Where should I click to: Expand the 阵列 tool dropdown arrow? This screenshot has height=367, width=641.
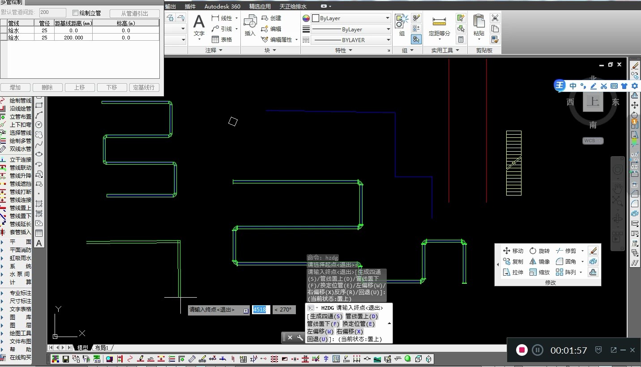(581, 272)
